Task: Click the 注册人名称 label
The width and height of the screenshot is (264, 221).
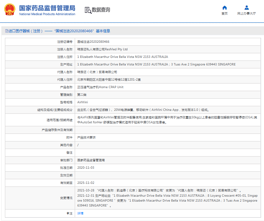Action: [65, 49]
